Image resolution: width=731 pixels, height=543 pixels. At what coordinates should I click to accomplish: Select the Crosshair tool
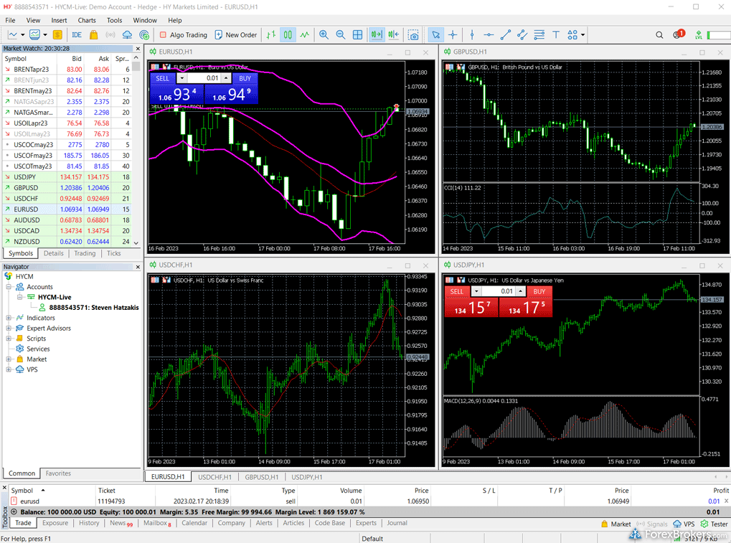click(x=453, y=35)
